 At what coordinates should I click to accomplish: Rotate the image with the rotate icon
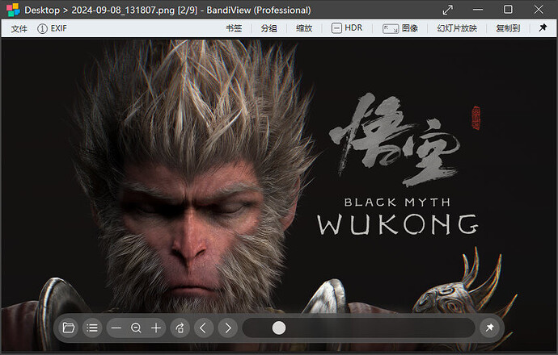point(180,328)
